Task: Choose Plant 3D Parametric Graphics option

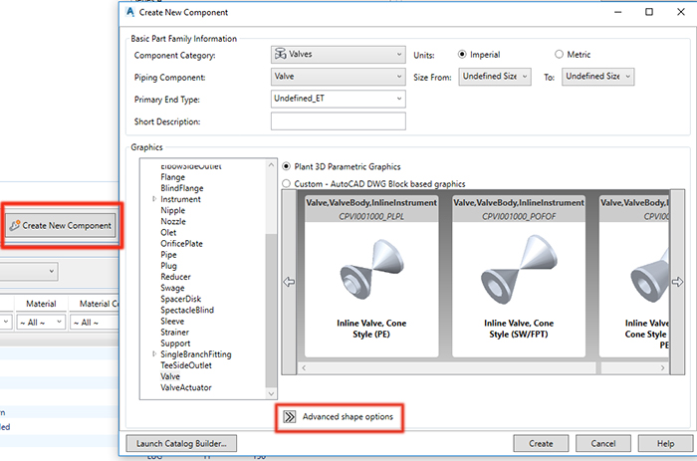Action: (x=287, y=166)
